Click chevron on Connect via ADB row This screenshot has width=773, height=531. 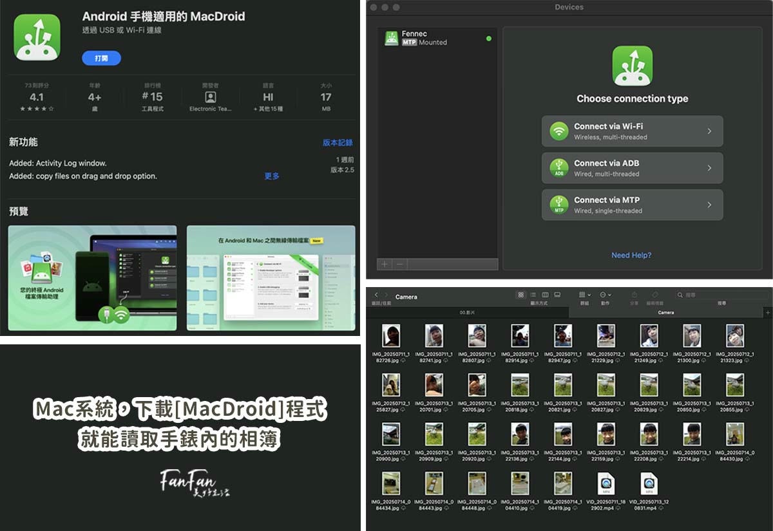709,168
